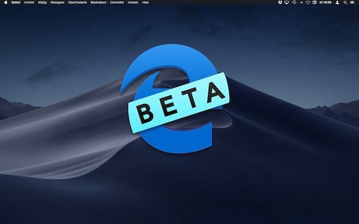Open the AirPlay display menu icon
The image size is (359, 224).
[x=287, y=2]
